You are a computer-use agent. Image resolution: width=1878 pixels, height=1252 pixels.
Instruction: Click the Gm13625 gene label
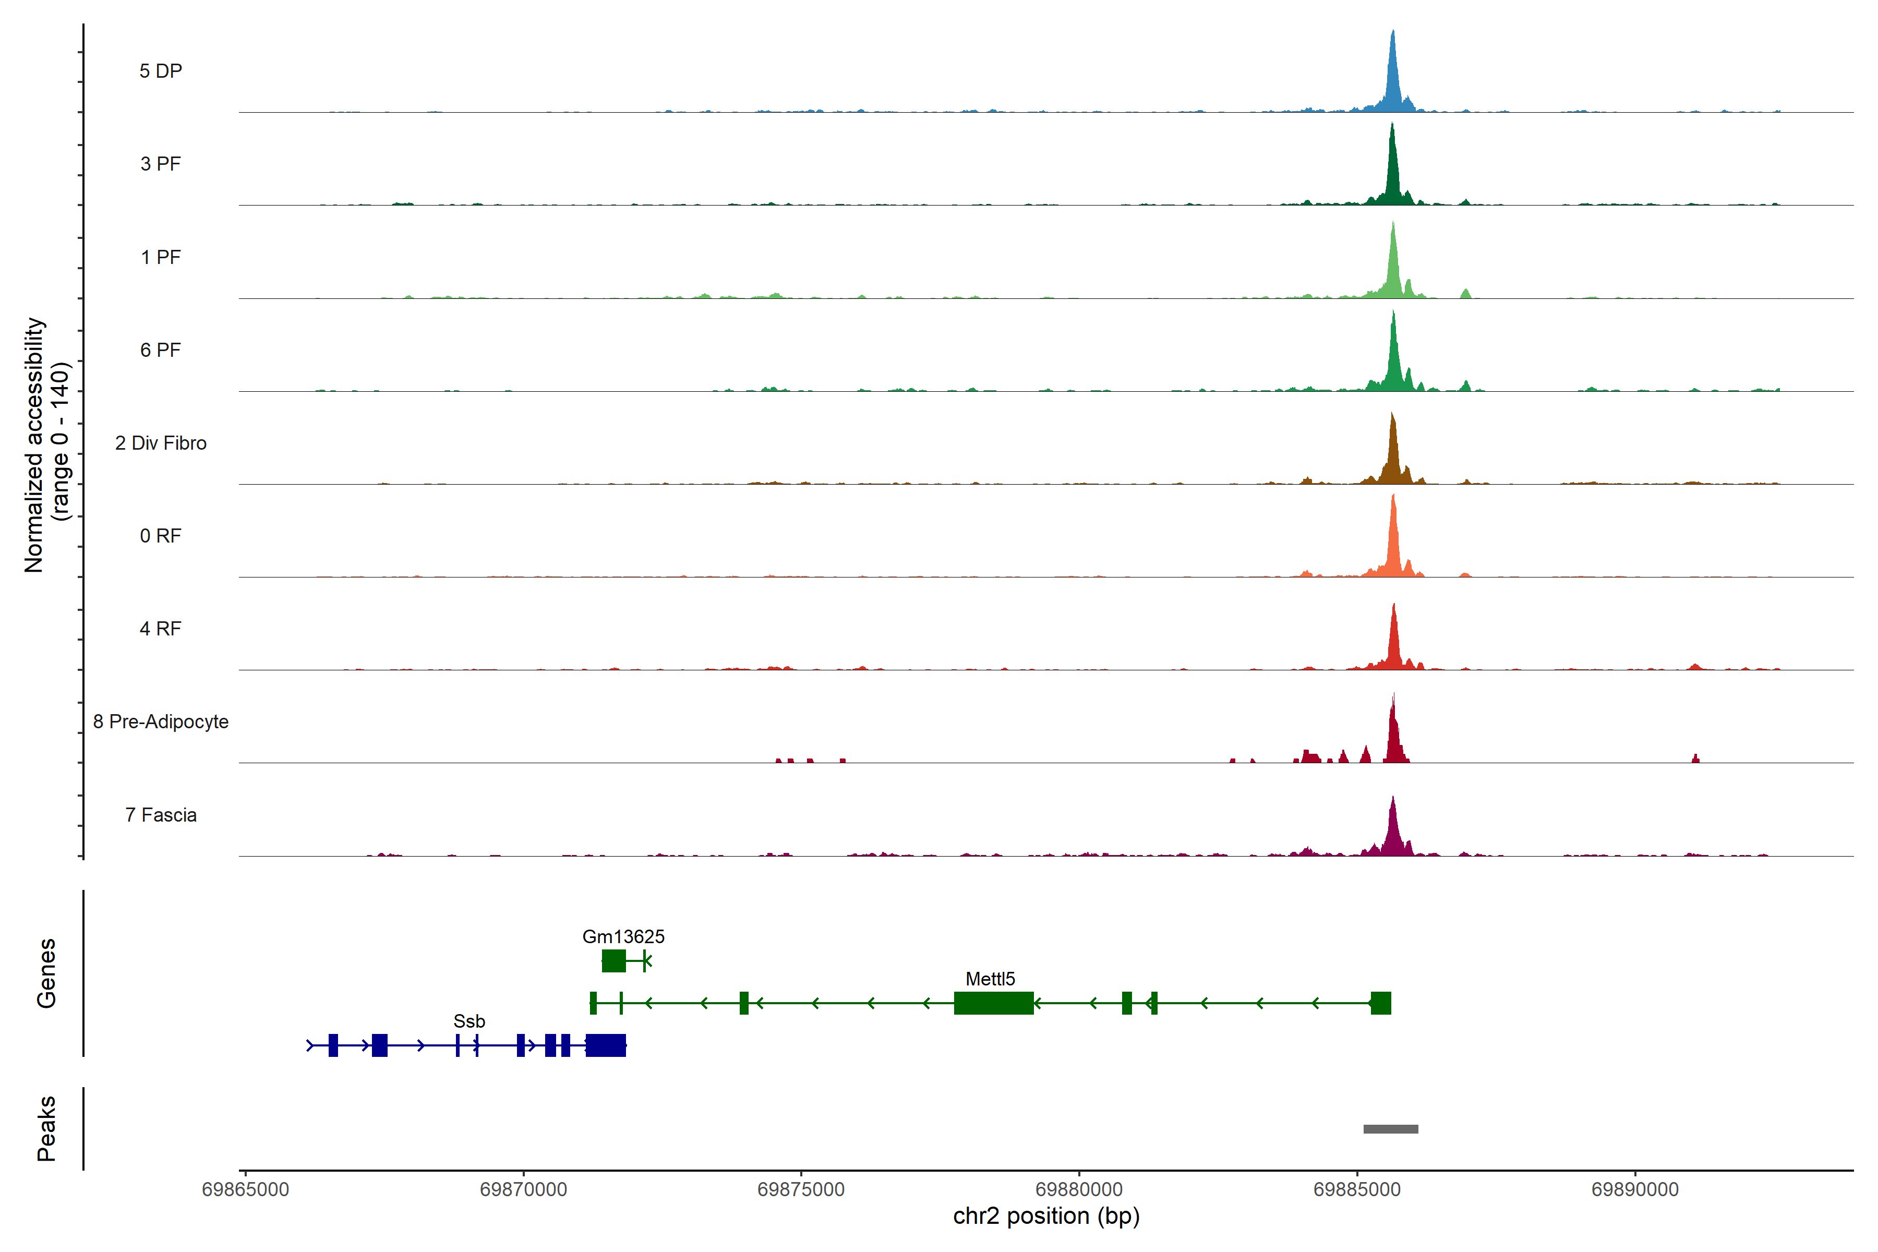coord(623,936)
